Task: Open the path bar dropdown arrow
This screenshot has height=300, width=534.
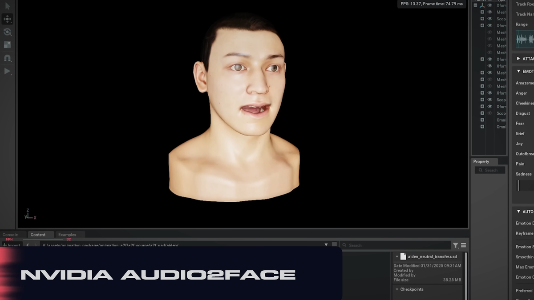Action: pyautogui.click(x=326, y=245)
